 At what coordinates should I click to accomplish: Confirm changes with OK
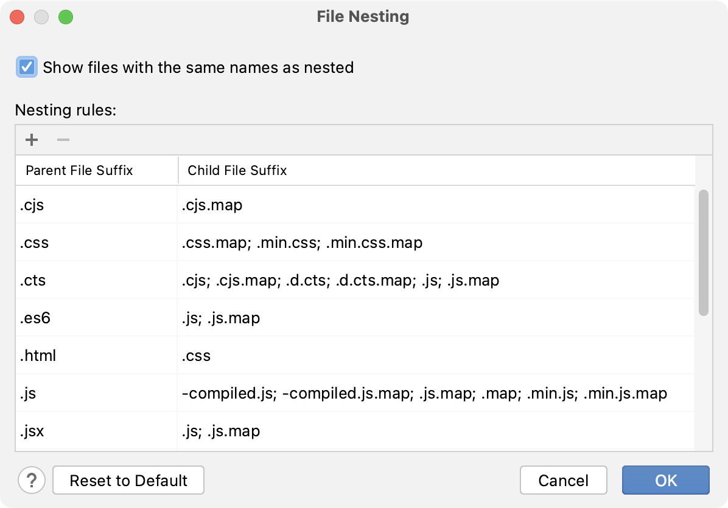tap(665, 480)
